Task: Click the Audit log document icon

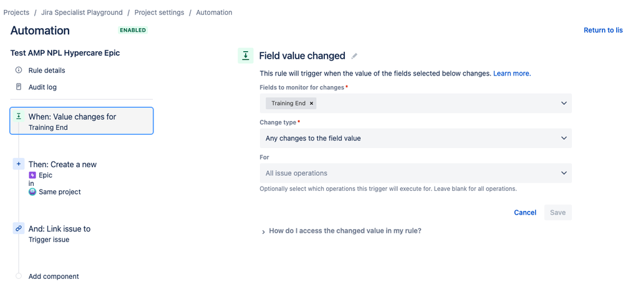Action: coord(19,87)
